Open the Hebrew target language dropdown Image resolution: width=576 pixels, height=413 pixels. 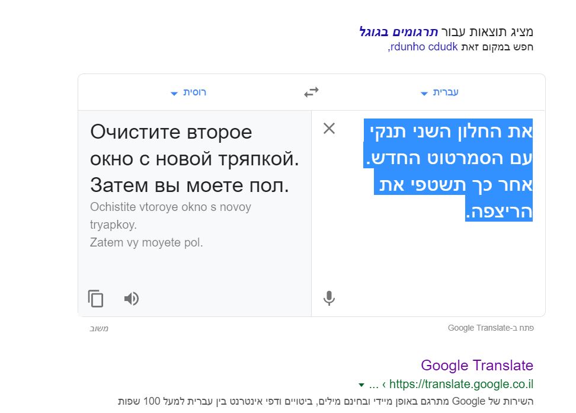click(x=439, y=92)
